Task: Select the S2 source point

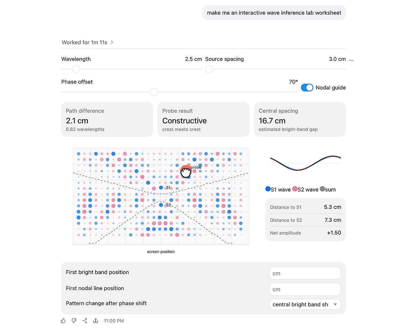Action: point(161,205)
